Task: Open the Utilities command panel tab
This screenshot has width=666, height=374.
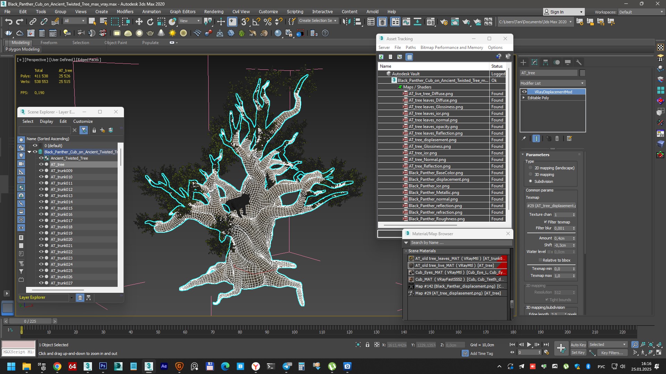Action: pos(579,62)
